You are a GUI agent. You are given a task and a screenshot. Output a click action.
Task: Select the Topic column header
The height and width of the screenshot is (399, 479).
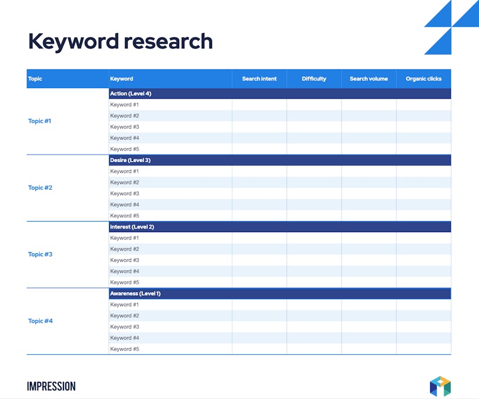(x=35, y=79)
